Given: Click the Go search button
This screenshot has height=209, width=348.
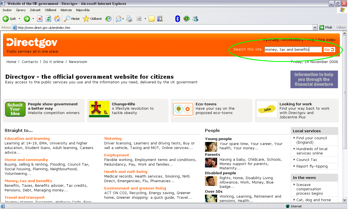Looking at the screenshot, I should tap(329, 50).
